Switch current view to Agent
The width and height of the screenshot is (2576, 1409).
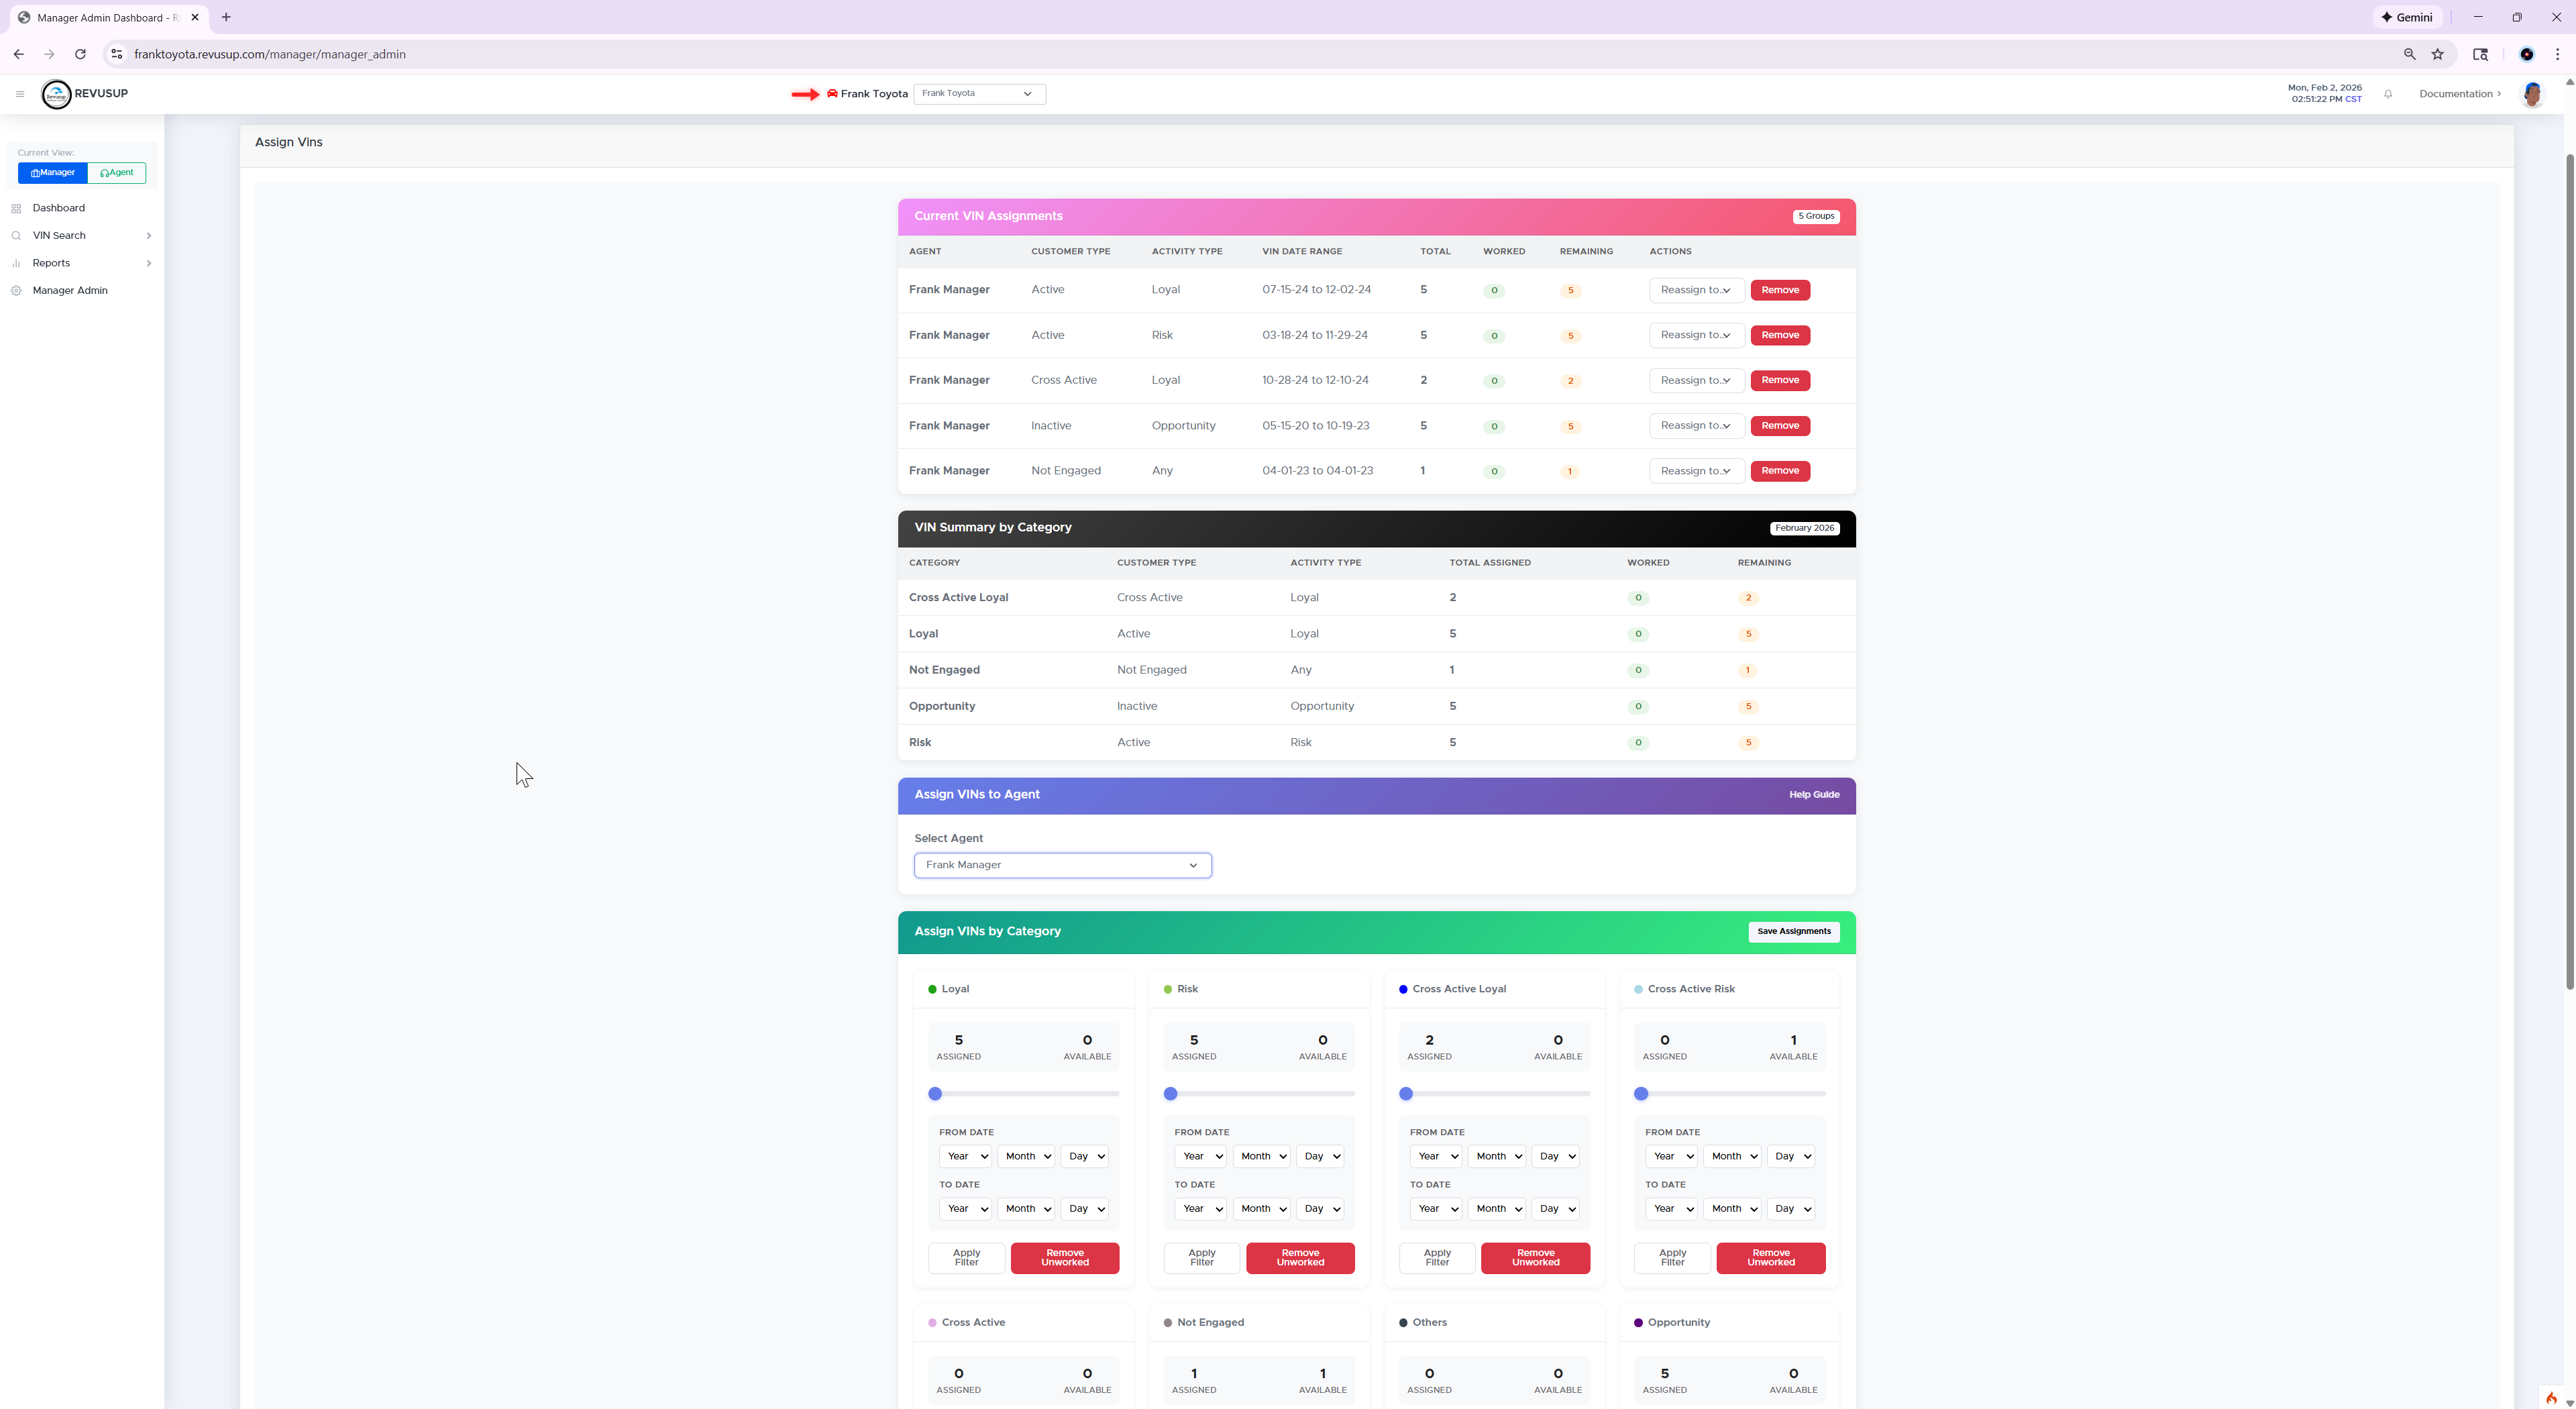pos(117,173)
